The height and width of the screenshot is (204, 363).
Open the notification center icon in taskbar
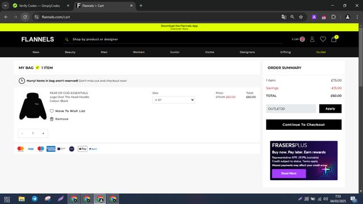coord(353,199)
